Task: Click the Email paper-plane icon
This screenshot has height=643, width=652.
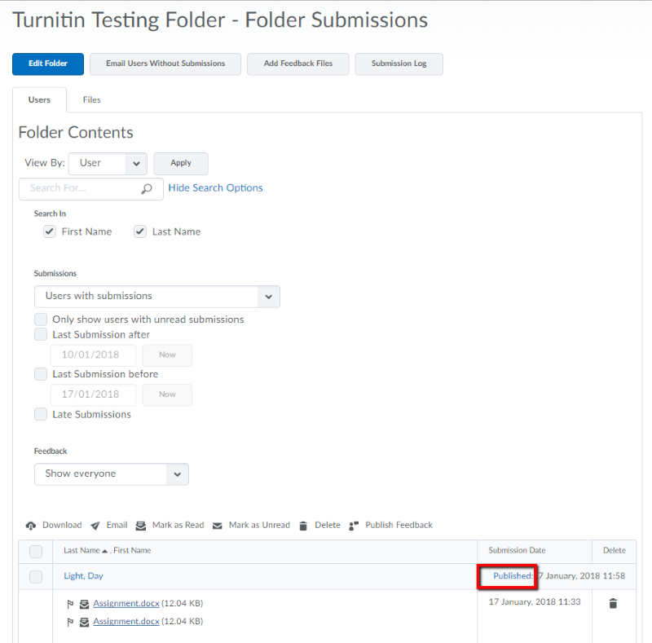Action: point(95,526)
